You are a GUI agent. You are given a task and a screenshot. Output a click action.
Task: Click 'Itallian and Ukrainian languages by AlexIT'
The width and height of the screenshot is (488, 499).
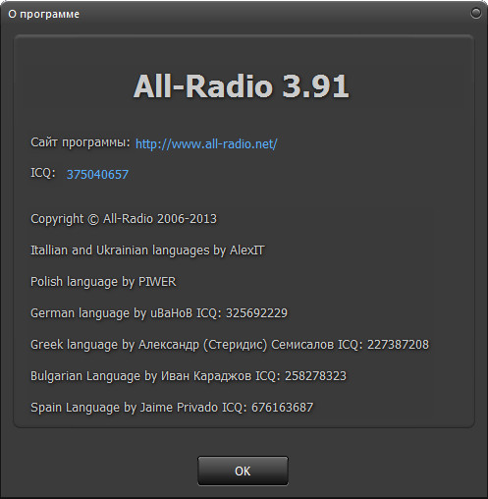click(x=147, y=250)
